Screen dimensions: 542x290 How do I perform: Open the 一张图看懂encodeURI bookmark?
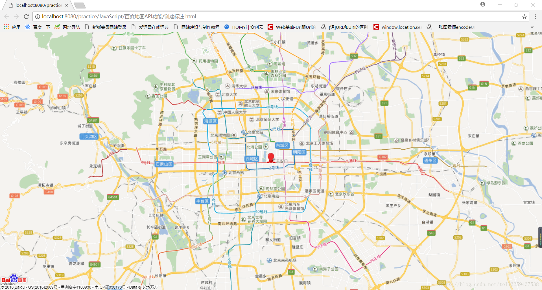450,27
